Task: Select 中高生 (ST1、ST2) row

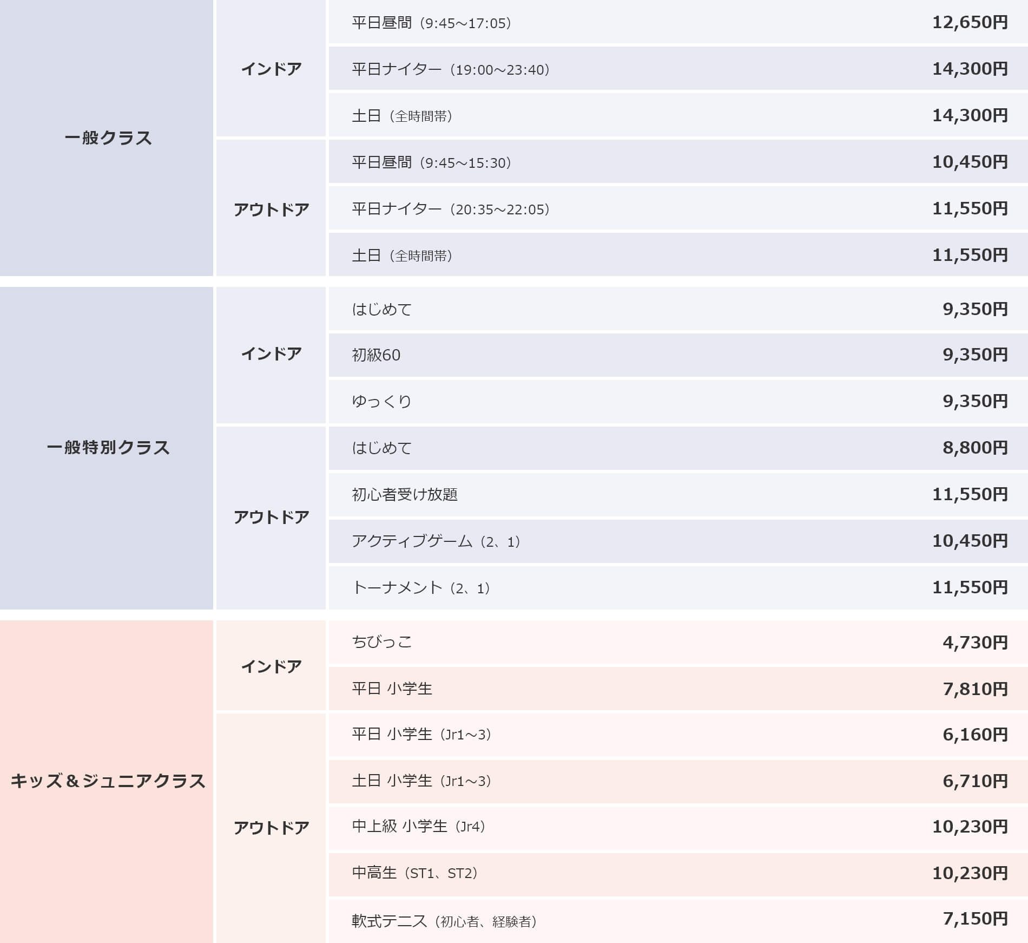Action: click(414, 873)
